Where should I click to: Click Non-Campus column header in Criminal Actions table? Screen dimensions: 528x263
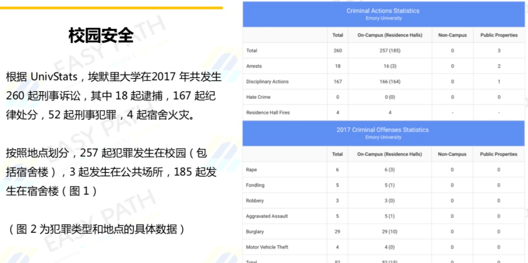tap(452, 35)
